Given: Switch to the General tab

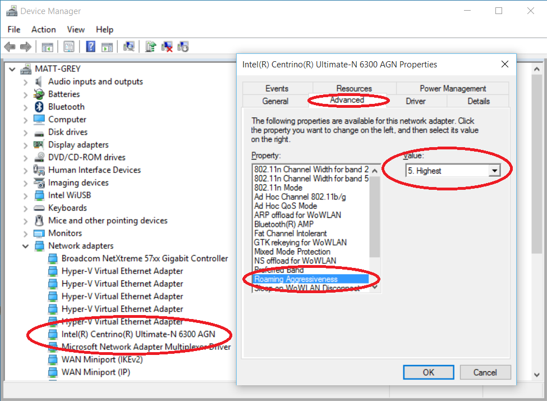Looking at the screenshot, I should (x=275, y=101).
